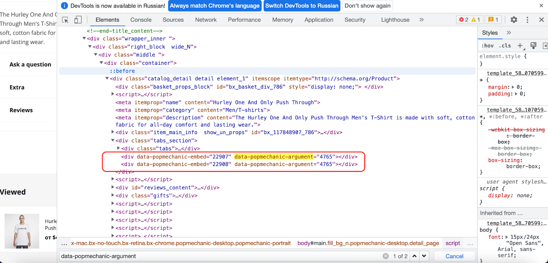The width and height of the screenshot is (548, 263).
Task: Open the Sources tab
Action: click(x=173, y=20)
